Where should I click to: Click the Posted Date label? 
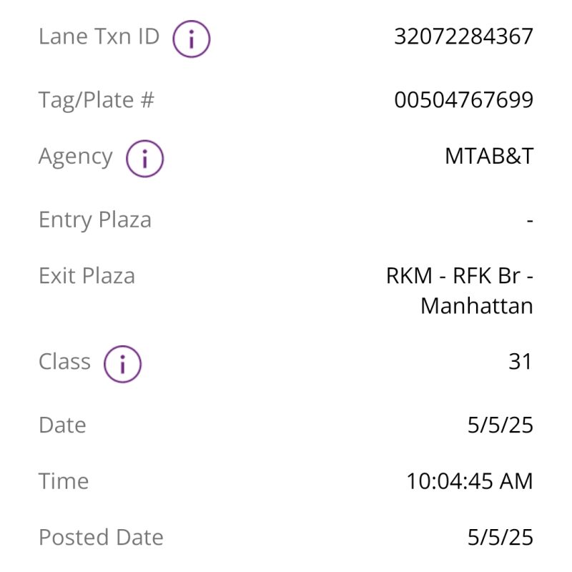click(101, 537)
